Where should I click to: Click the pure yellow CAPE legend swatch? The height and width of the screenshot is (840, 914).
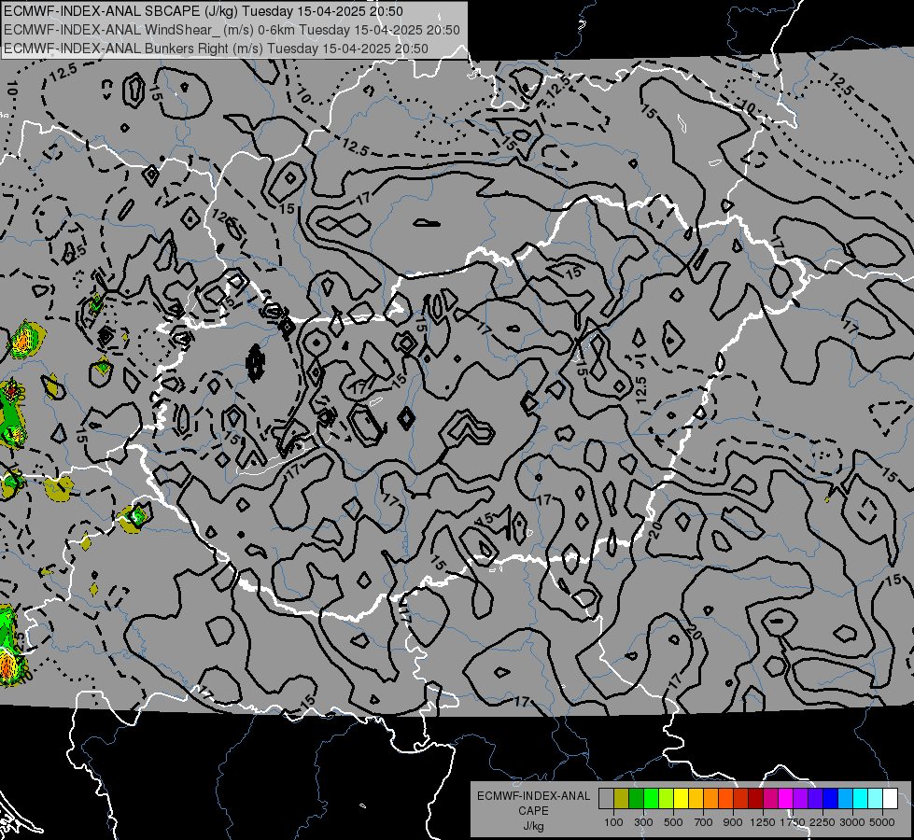(x=681, y=799)
